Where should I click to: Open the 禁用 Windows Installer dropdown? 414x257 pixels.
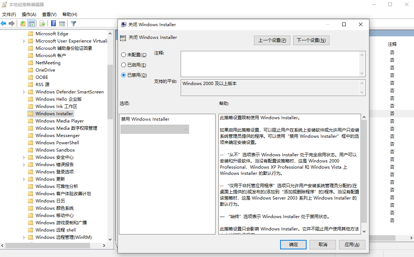155,129
